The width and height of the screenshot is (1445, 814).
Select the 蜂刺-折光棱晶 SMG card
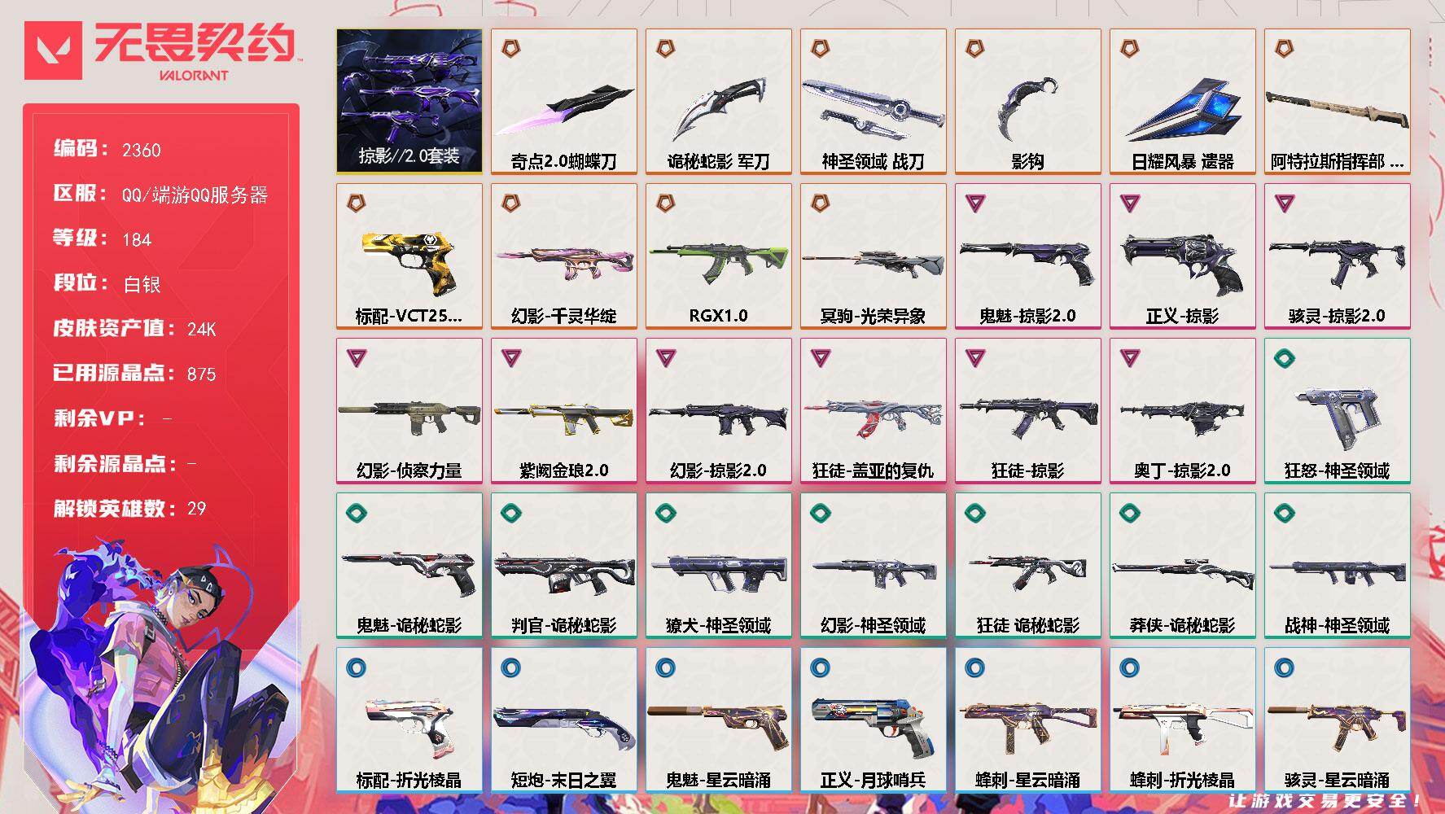1183,720
